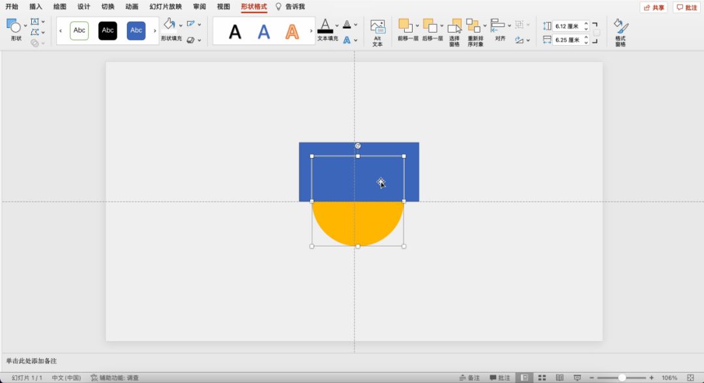Click the edit shape points icon

coord(35,32)
